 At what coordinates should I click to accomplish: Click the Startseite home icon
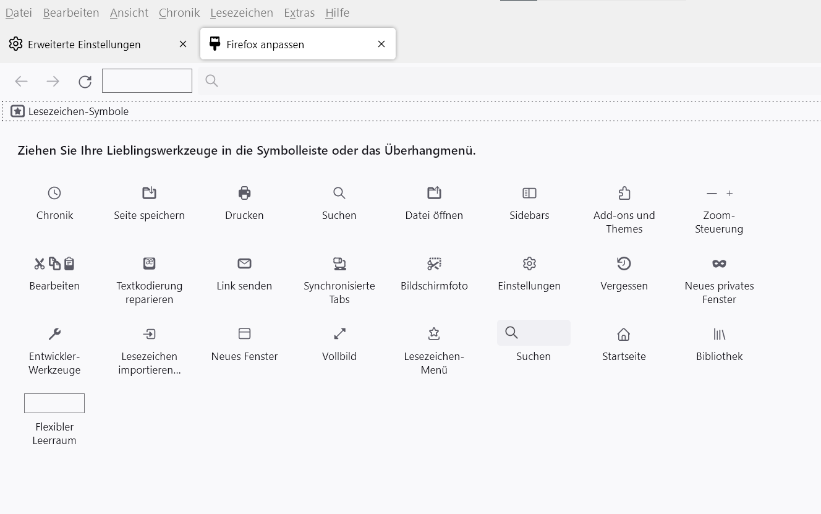(624, 335)
